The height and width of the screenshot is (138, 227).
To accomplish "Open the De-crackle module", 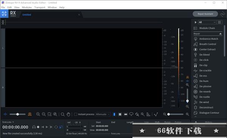I will coord(202,71).
